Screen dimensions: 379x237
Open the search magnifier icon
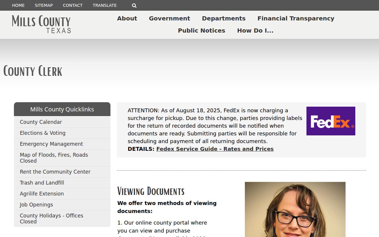(x=134, y=5)
